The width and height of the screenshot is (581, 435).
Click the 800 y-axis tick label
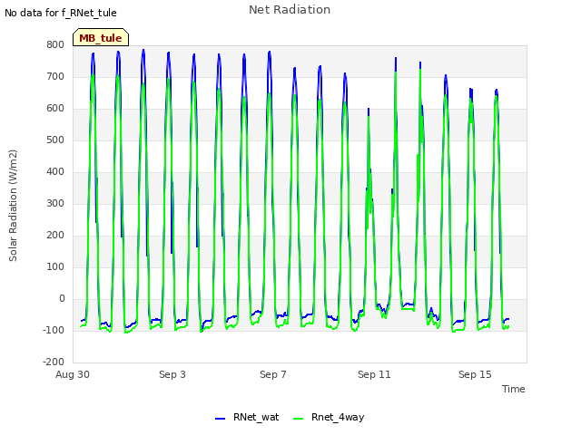point(55,45)
